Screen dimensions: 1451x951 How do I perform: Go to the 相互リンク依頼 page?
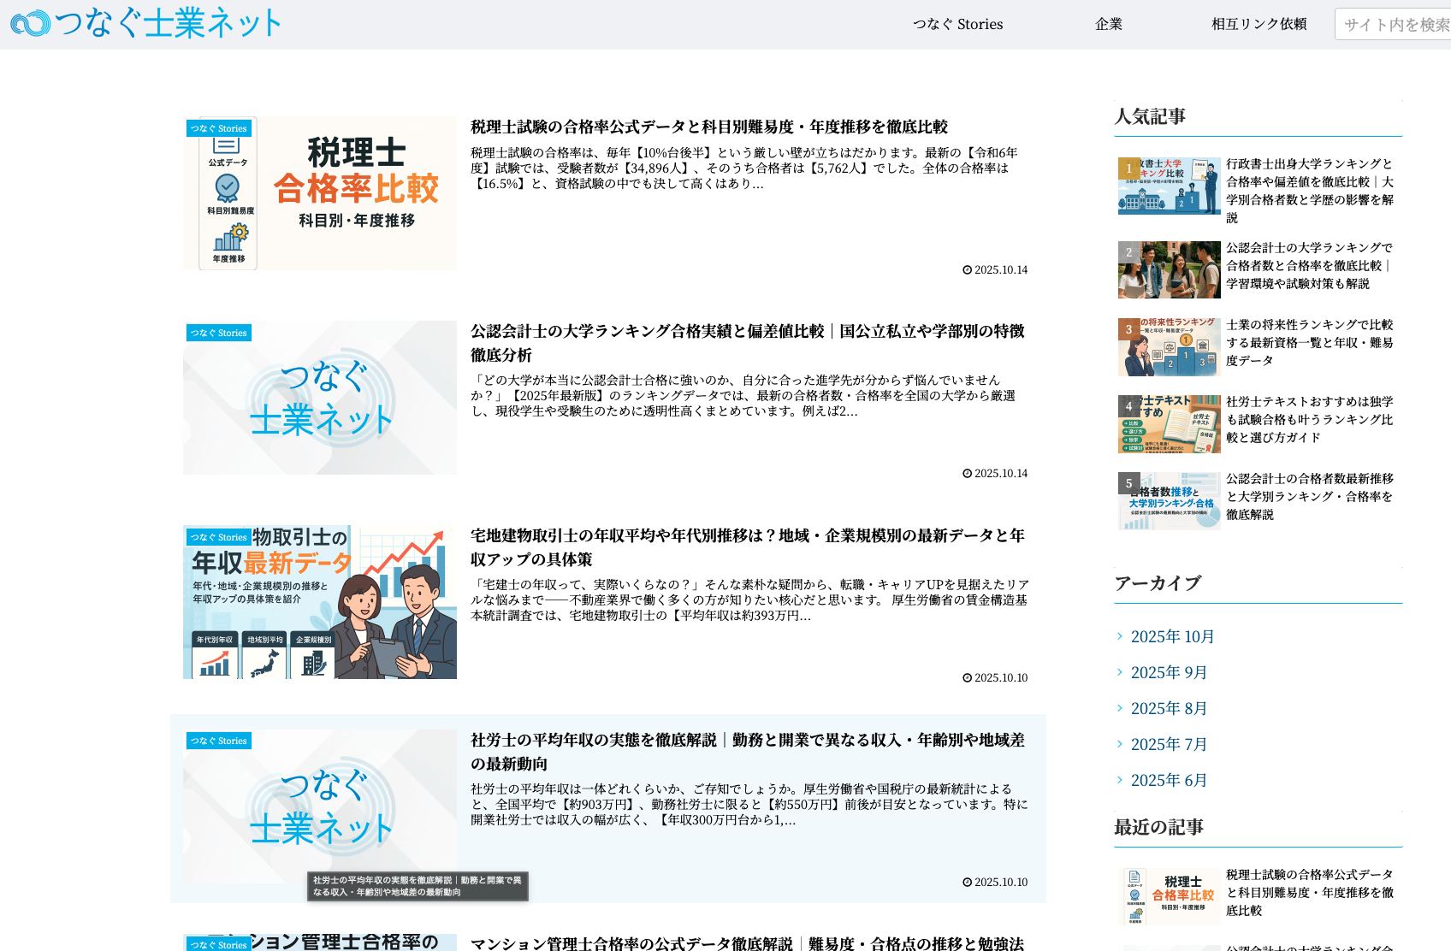[x=1259, y=24]
